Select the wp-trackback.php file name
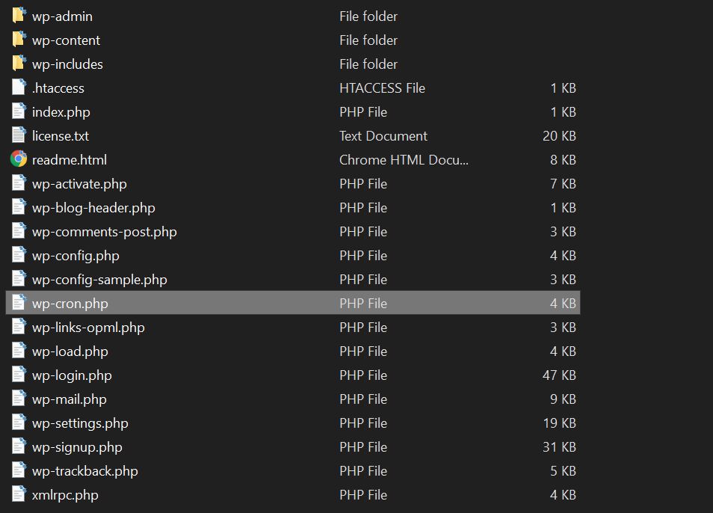 point(84,471)
